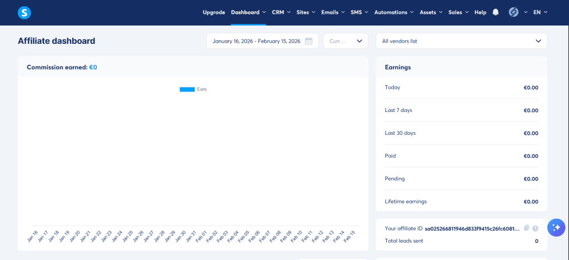Click the Last 30 days label
This screenshot has height=260, width=569.
400,133
